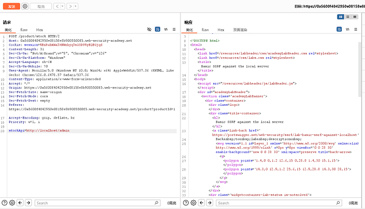Open search settings gear under response
Screen dimensions: 365x209
(x=194, y=203)
